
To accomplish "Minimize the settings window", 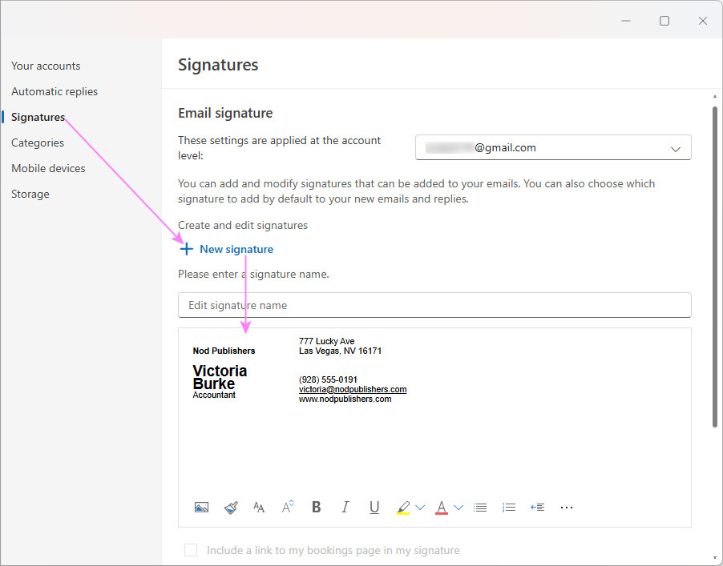I will tap(626, 21).
